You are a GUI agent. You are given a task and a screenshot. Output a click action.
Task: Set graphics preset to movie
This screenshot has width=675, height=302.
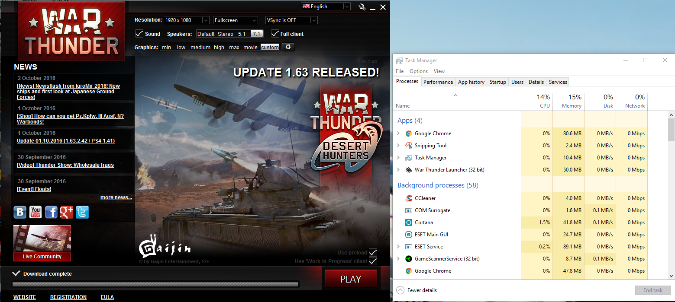250,48
